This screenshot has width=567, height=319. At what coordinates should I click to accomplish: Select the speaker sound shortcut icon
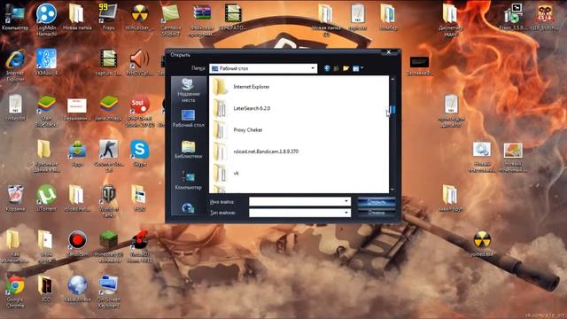click(x=140, y=62)
